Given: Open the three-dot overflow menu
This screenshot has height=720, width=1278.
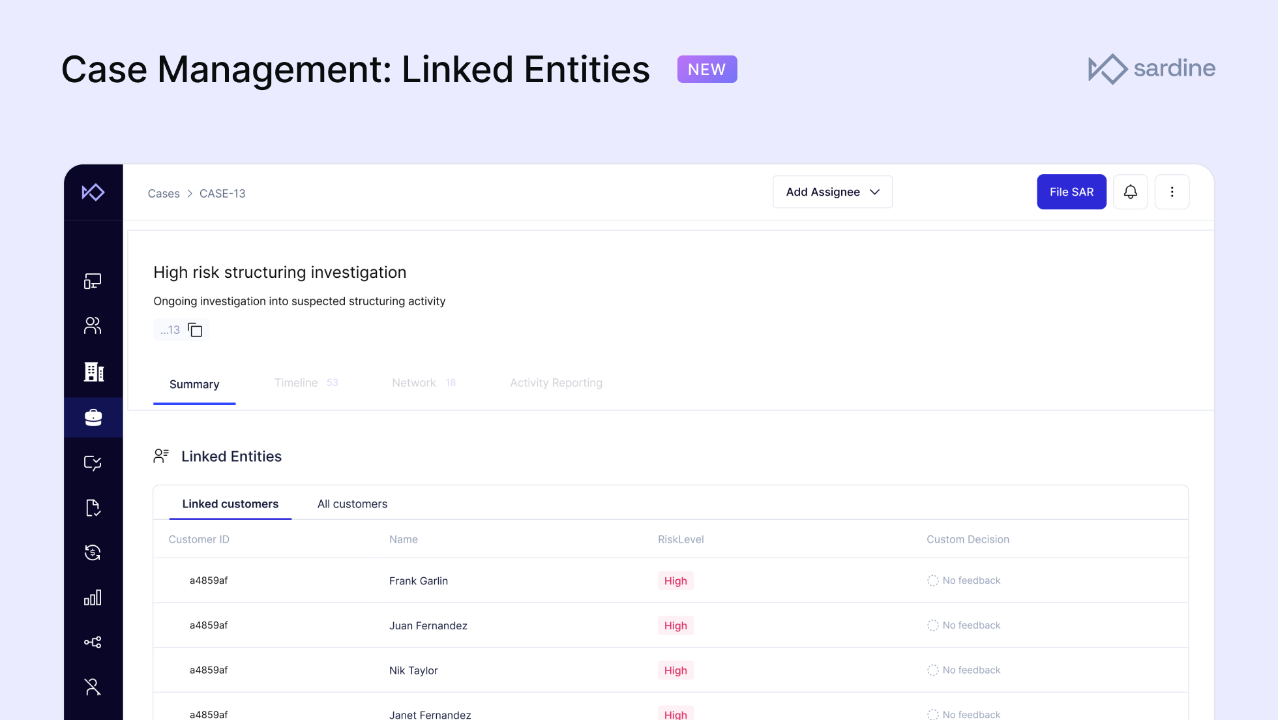Looking at the screenshot, I should pyautogui.click(x=1172, y=192).
